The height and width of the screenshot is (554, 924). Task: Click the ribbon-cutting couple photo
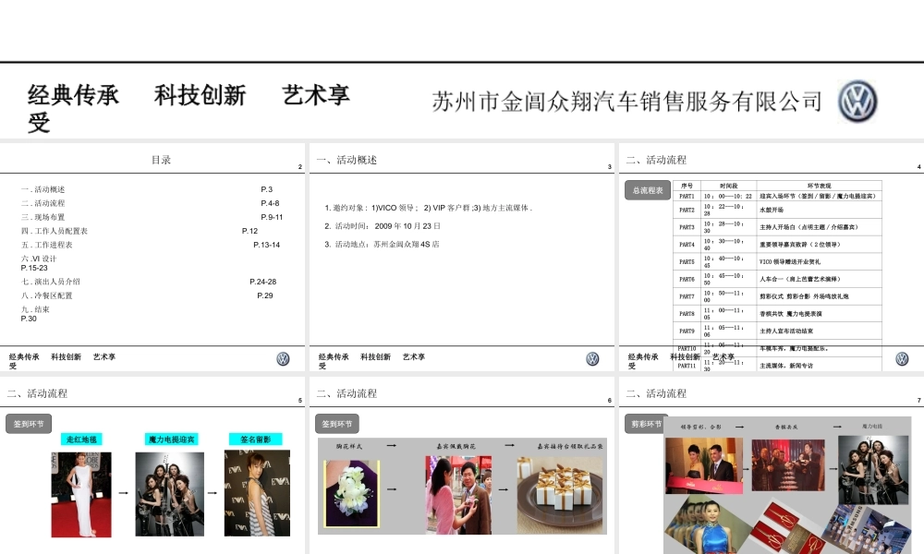(703, 465)
